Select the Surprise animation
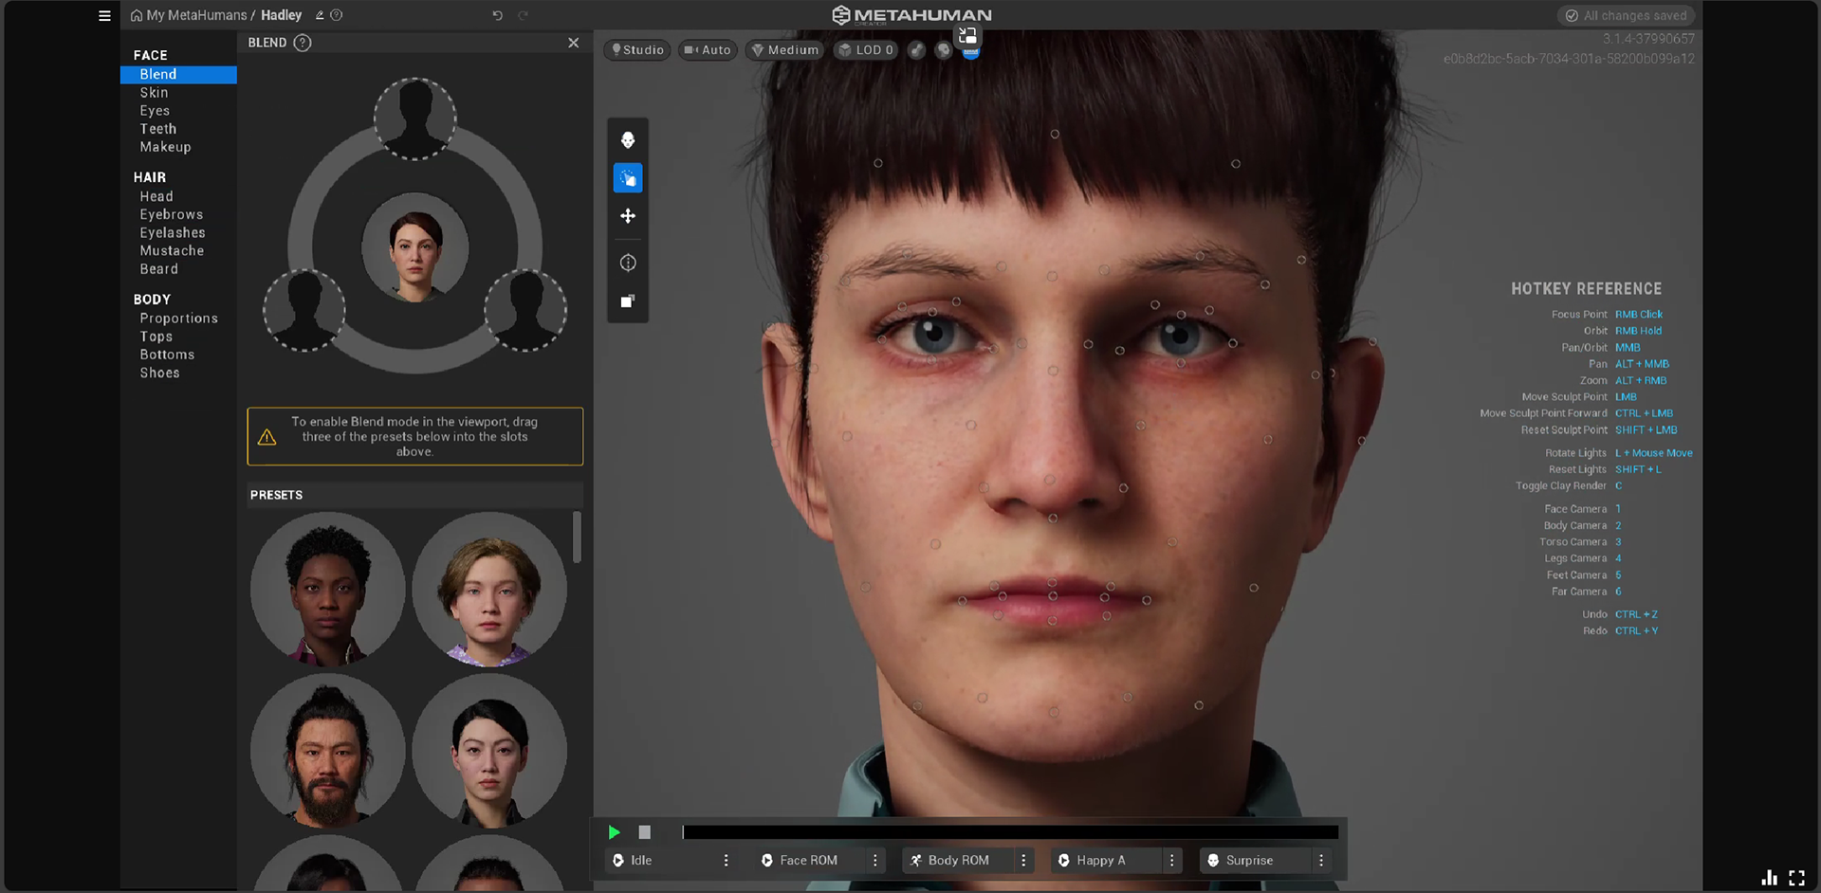 pyautogui.click(x=1256, y=861)
